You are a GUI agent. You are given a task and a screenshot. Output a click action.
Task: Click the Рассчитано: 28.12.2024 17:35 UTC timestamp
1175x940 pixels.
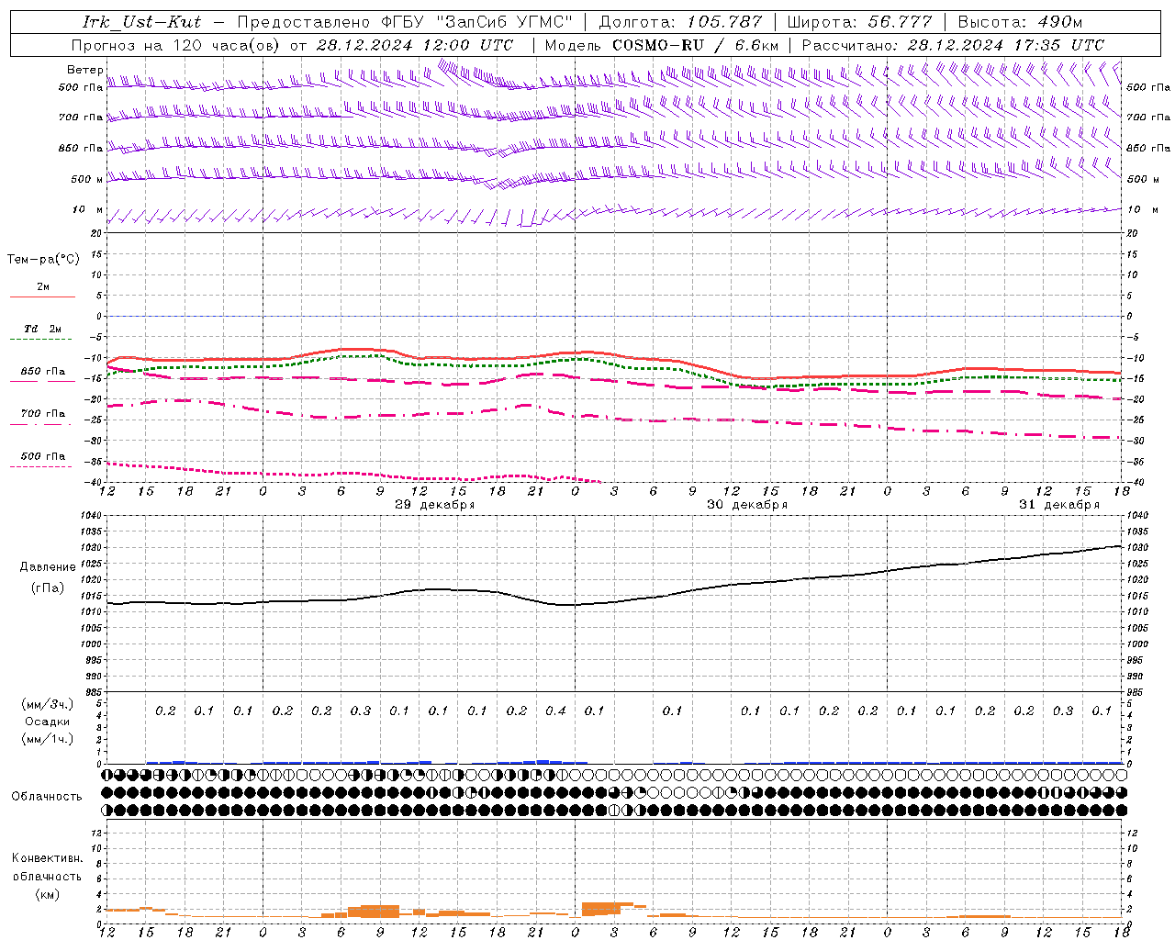tap(953, 45)
